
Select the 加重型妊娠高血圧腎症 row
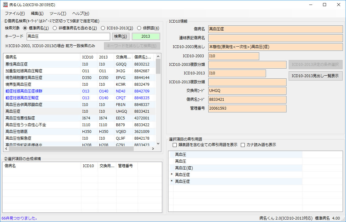79,71
